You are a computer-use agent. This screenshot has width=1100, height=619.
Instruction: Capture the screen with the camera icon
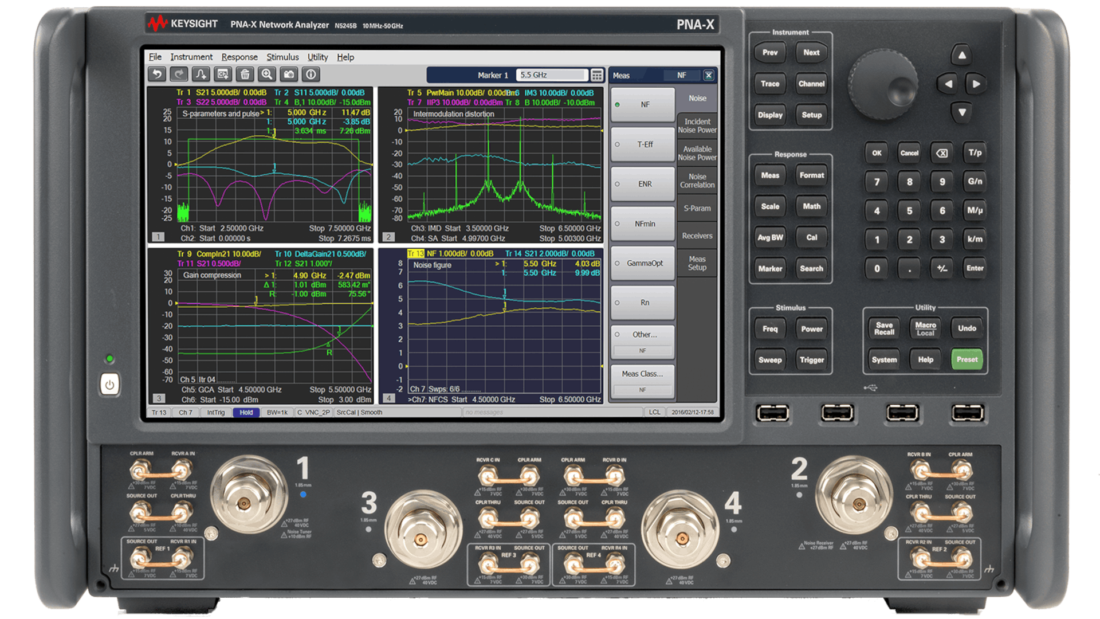pos(288,75)
